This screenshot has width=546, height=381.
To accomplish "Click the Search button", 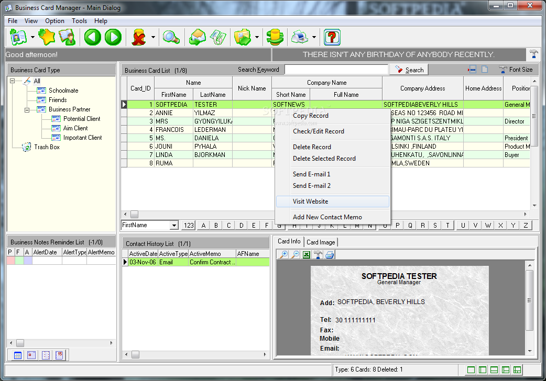I will point(409,70).
